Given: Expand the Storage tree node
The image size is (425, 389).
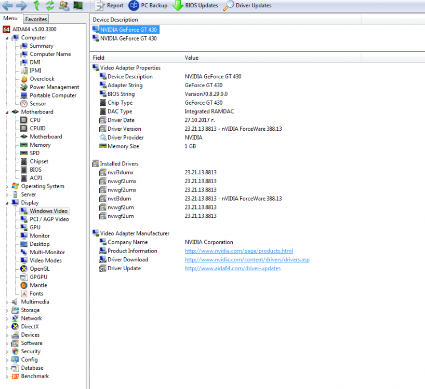Looking at the screenshot, I should point(7,310).
